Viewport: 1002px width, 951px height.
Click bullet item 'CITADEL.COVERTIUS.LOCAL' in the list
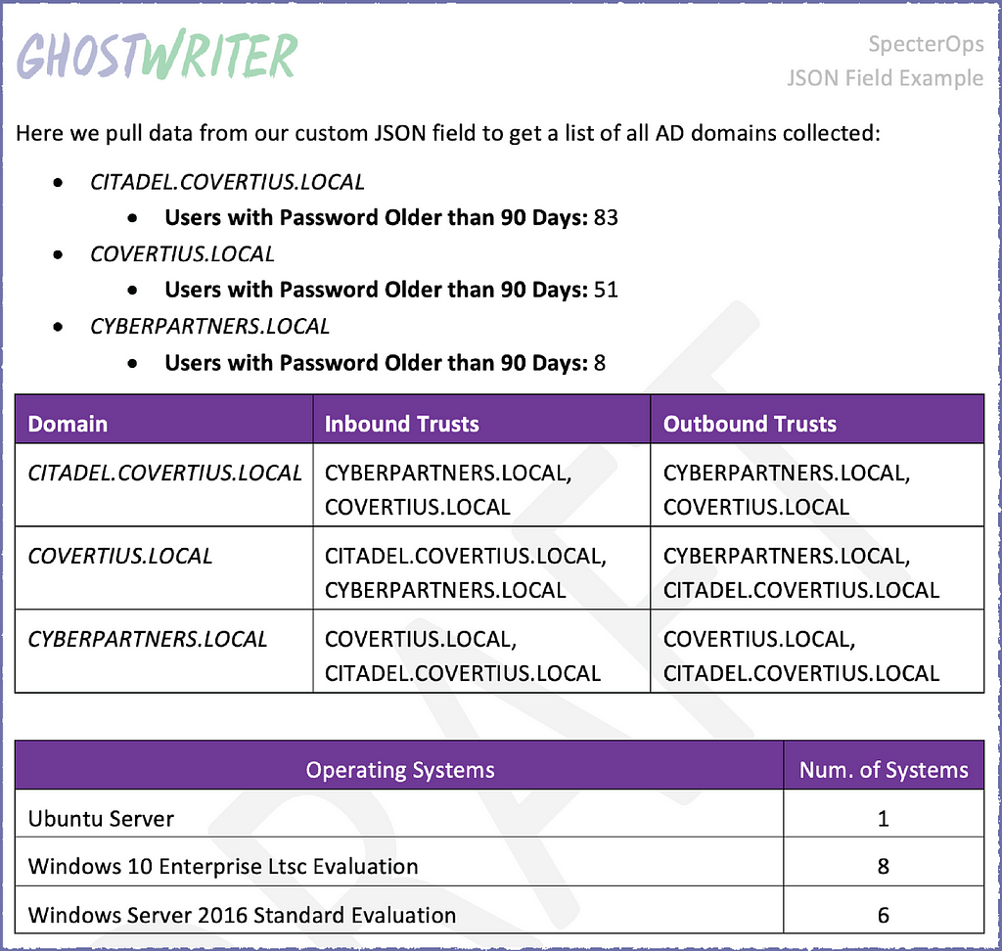pyautogui.click(x=227, y=182)
